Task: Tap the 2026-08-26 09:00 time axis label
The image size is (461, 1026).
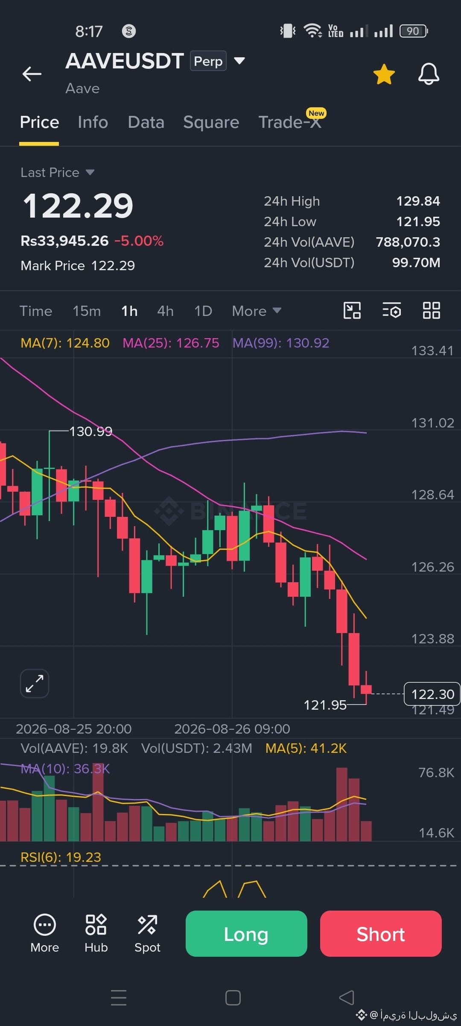Action: (232, 729)
